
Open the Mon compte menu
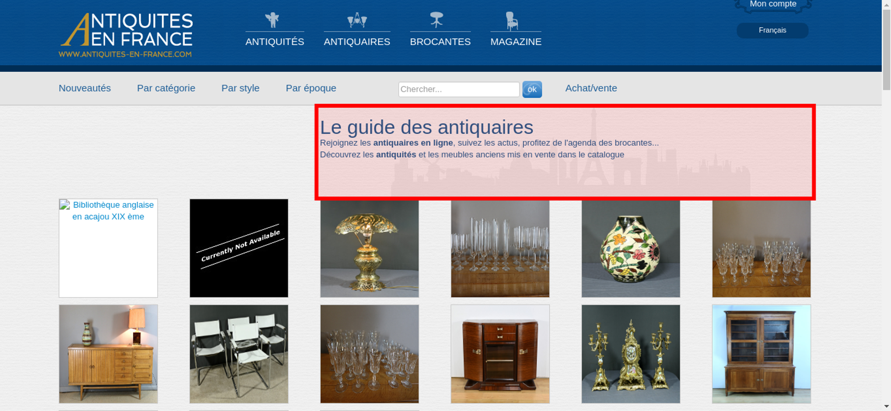pyautogui.click(x=773, y=5)
